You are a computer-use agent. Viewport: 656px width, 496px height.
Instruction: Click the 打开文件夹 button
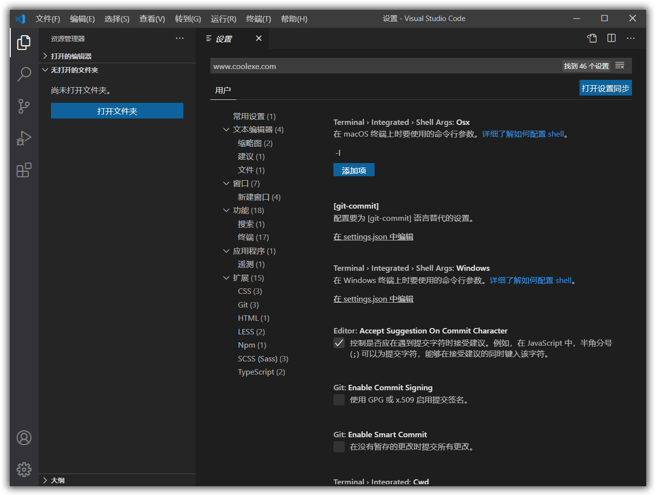pyautogui.click(x=117, y=111)
